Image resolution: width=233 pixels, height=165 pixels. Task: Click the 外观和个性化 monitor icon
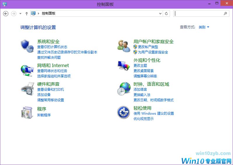(123, 65)
